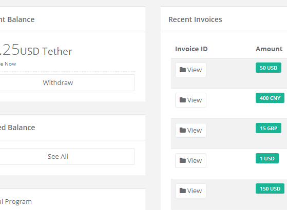Click the folder icon in the 50 USD invoice row
Image resolution: width=287 pixels, height=210 pixels.
pyautogui.click(x=182, y=70)
